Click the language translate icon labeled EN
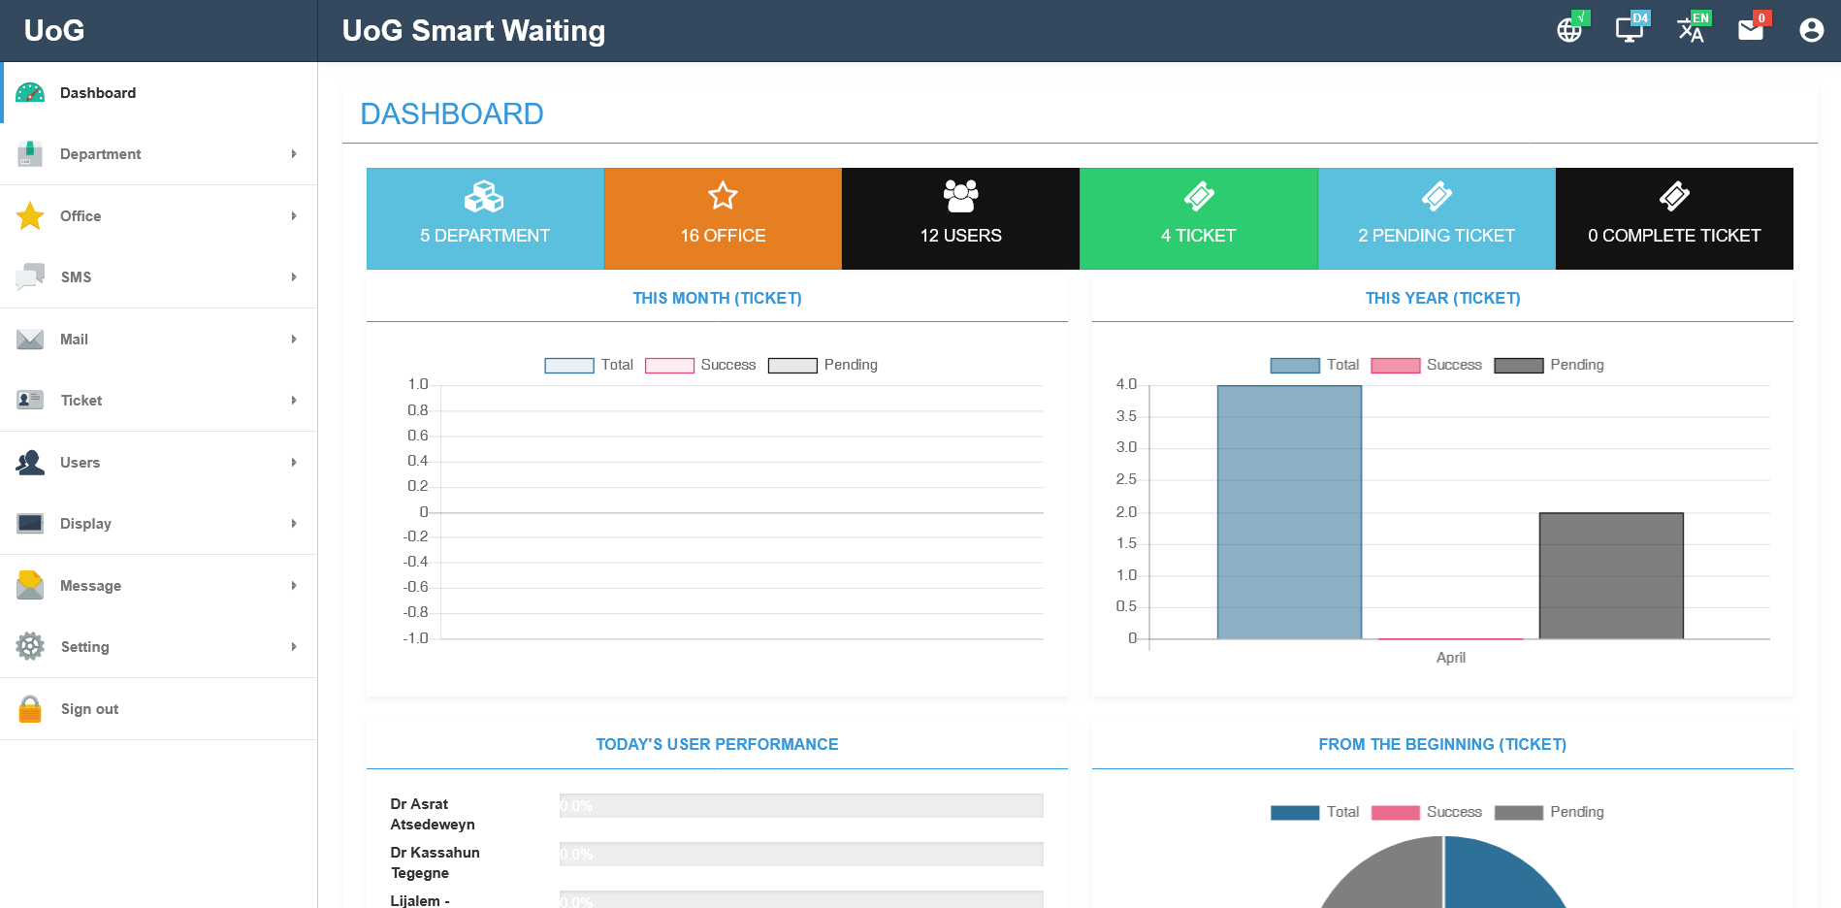The height and width of the screenshot is (908, 1841). point(1690,30)
